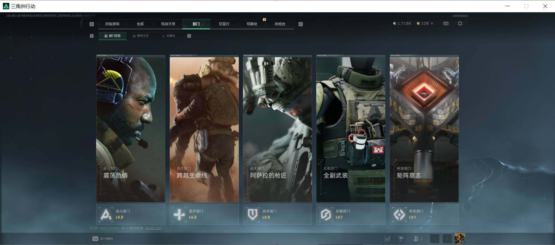Click the 医疗部门 cross emblem icon
The height and width of the screenshot is (245, 555).
tap(179, 215)
